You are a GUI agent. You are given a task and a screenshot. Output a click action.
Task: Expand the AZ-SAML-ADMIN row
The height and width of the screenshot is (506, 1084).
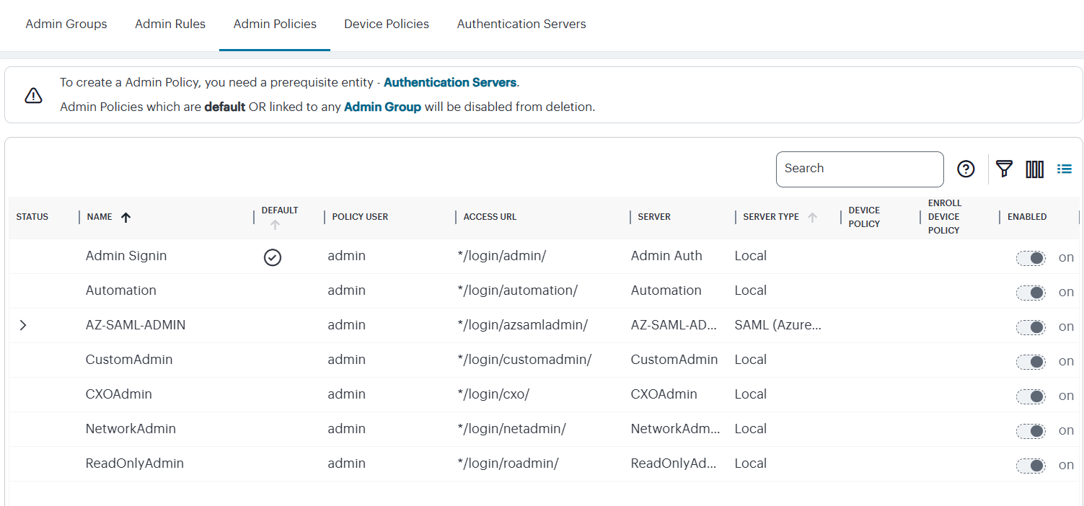click(23, 325)
